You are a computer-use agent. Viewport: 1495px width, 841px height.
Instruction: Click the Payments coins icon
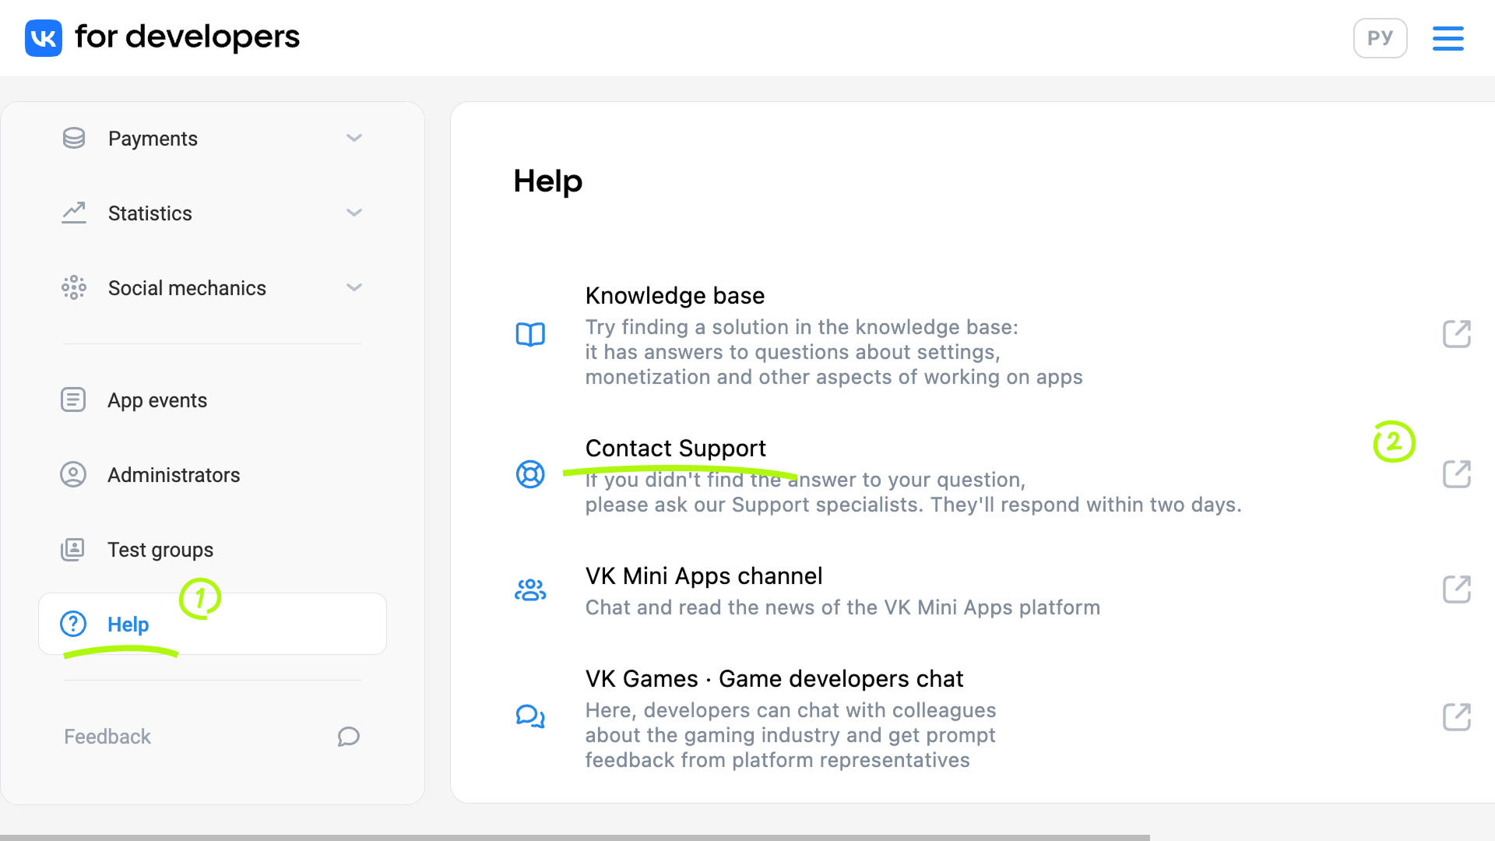click(x=74, y=138)
